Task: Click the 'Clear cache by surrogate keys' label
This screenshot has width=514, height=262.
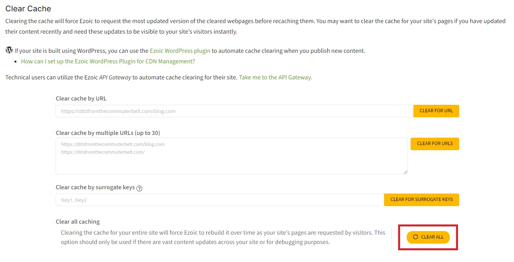Action: click(x=95, y=187)
